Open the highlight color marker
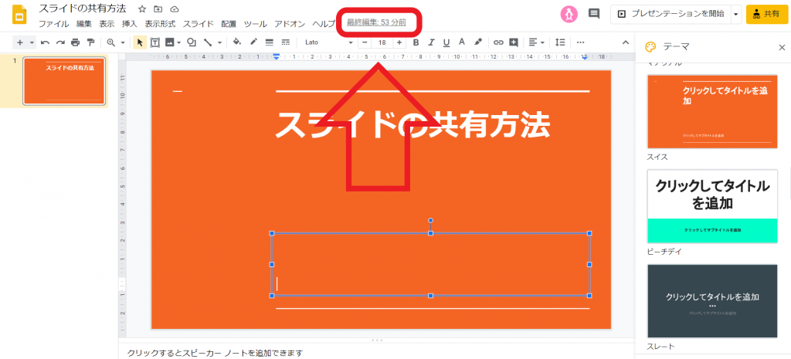This screenshot has width=791, height=359. pyautogui.click(x=478, y=42)
